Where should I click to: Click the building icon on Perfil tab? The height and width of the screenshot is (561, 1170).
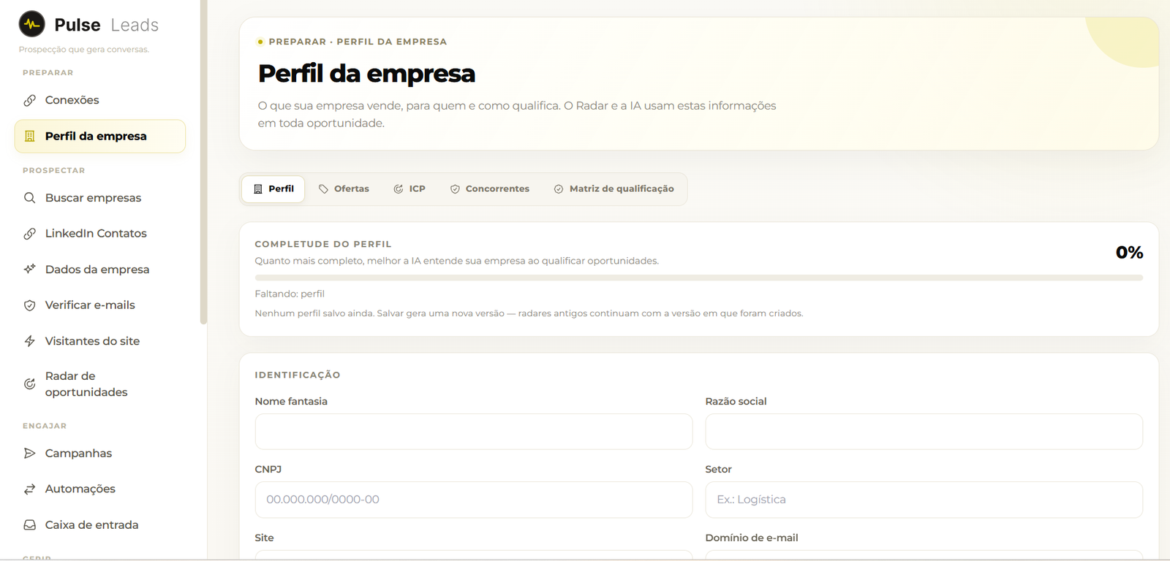point(258,189)
